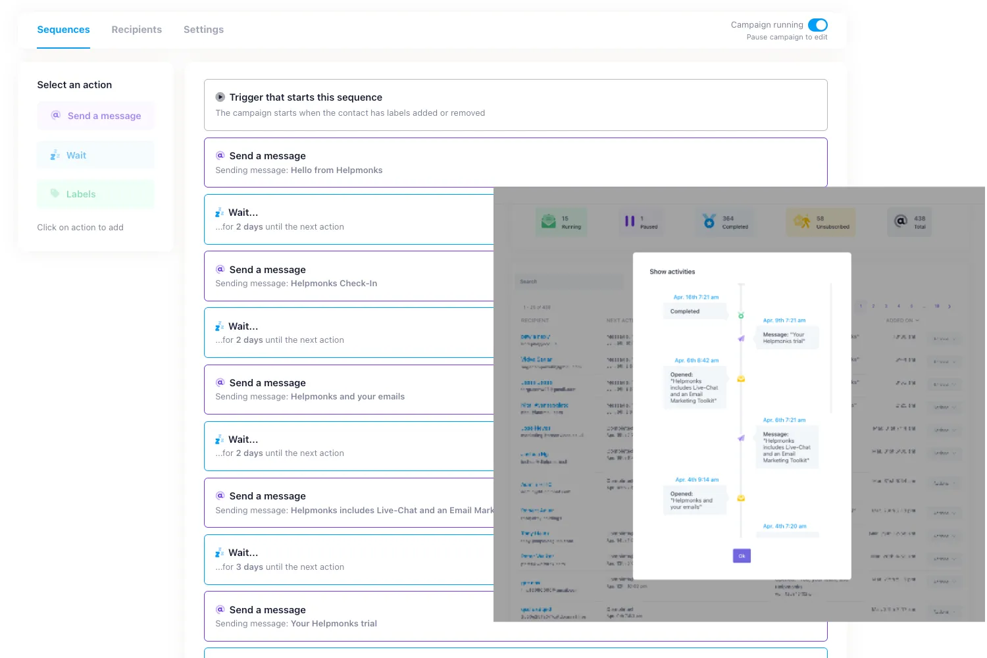Viewport: 987px width, 658px height.
Task: Select message text 'Hello from Helpmonks'
Action: tap(336, 170)
